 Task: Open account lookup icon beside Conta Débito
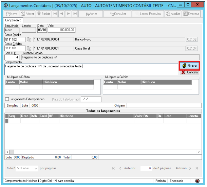tap(29, 39)
